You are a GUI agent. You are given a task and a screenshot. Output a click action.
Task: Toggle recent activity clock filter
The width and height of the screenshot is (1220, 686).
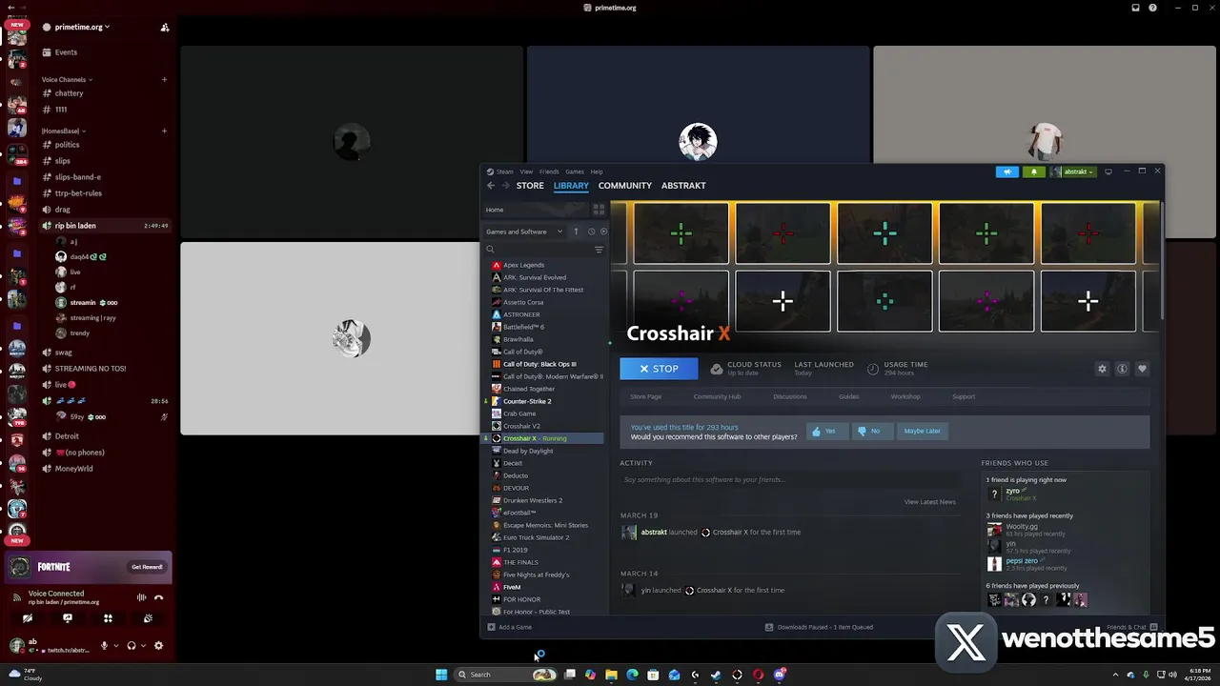click(x=591, y=232)
